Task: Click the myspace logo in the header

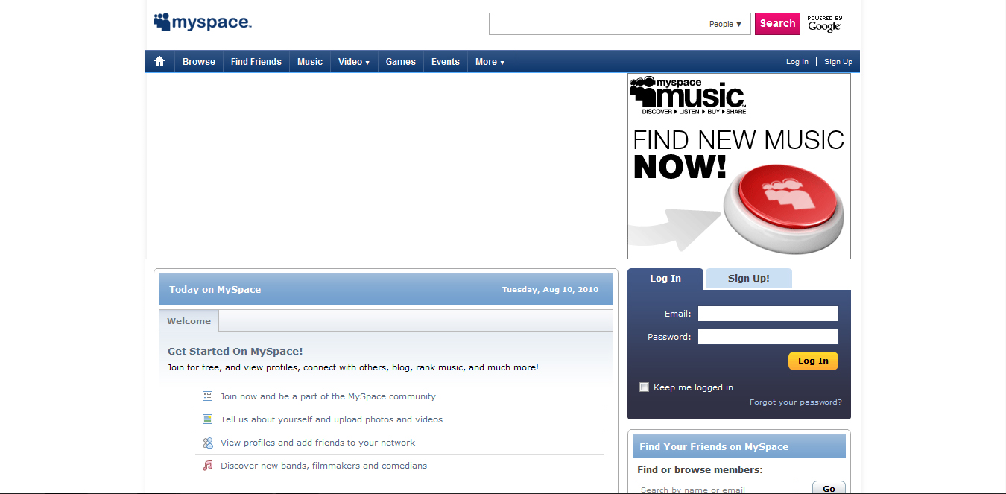Action: [203, 22]
